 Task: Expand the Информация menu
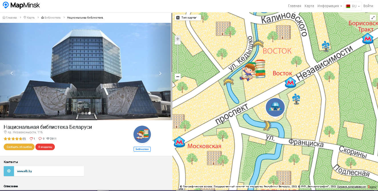pos(329,6)
